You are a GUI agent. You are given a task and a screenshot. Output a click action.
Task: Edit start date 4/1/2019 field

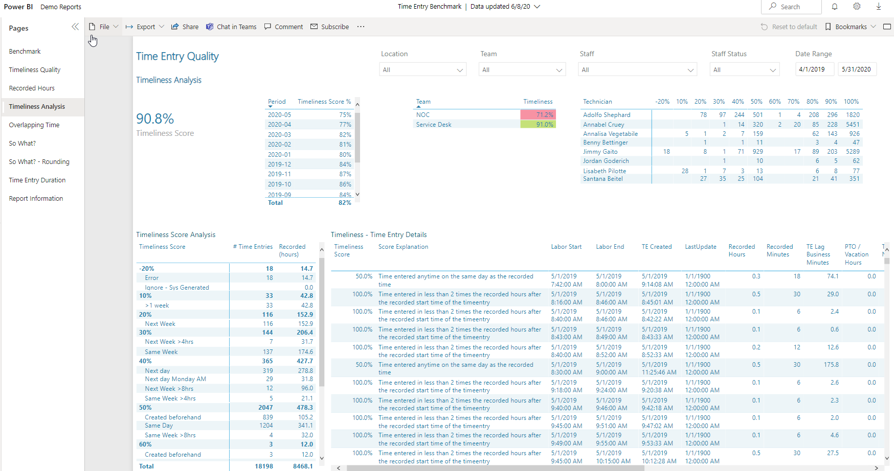coord(815,69)
